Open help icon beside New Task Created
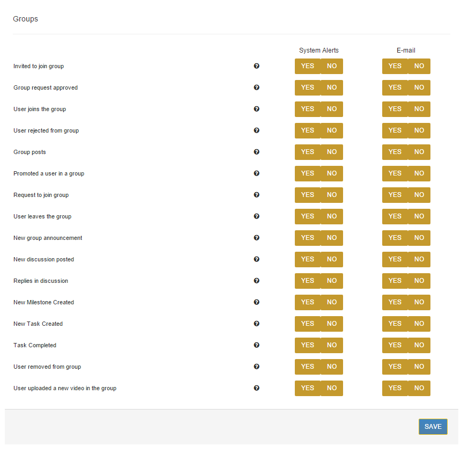 tap(256, 324)
